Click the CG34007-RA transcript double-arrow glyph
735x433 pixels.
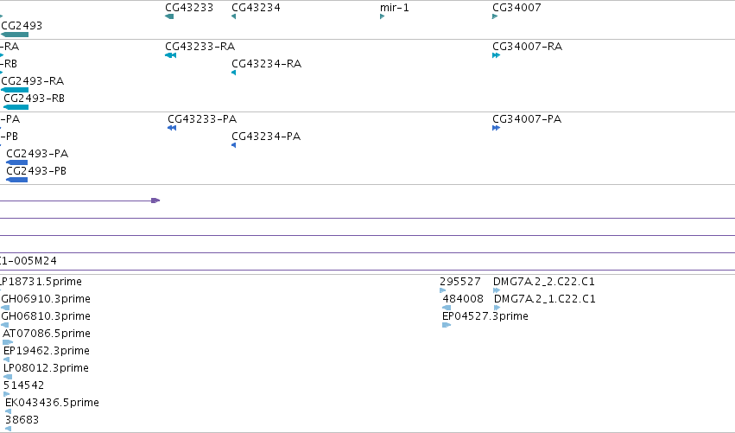click(496, 55)
